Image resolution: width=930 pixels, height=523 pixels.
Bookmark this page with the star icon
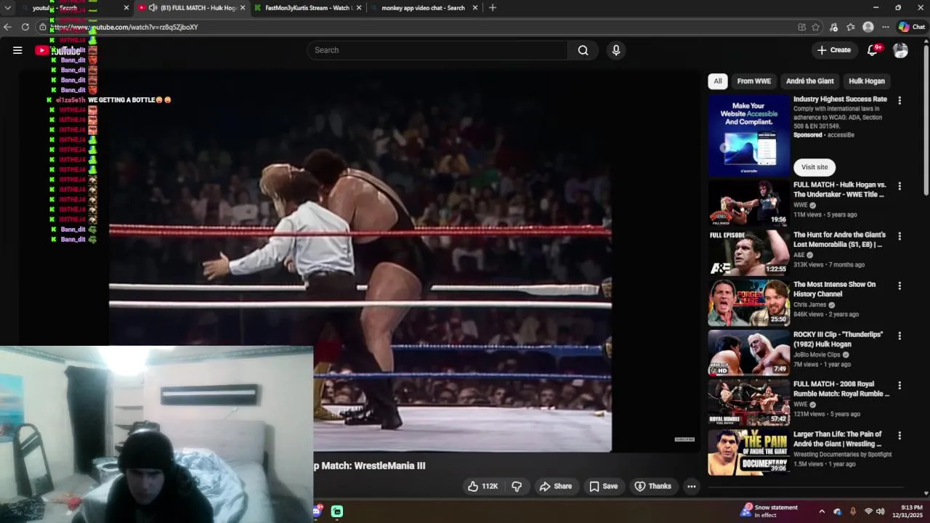[815, 27]
